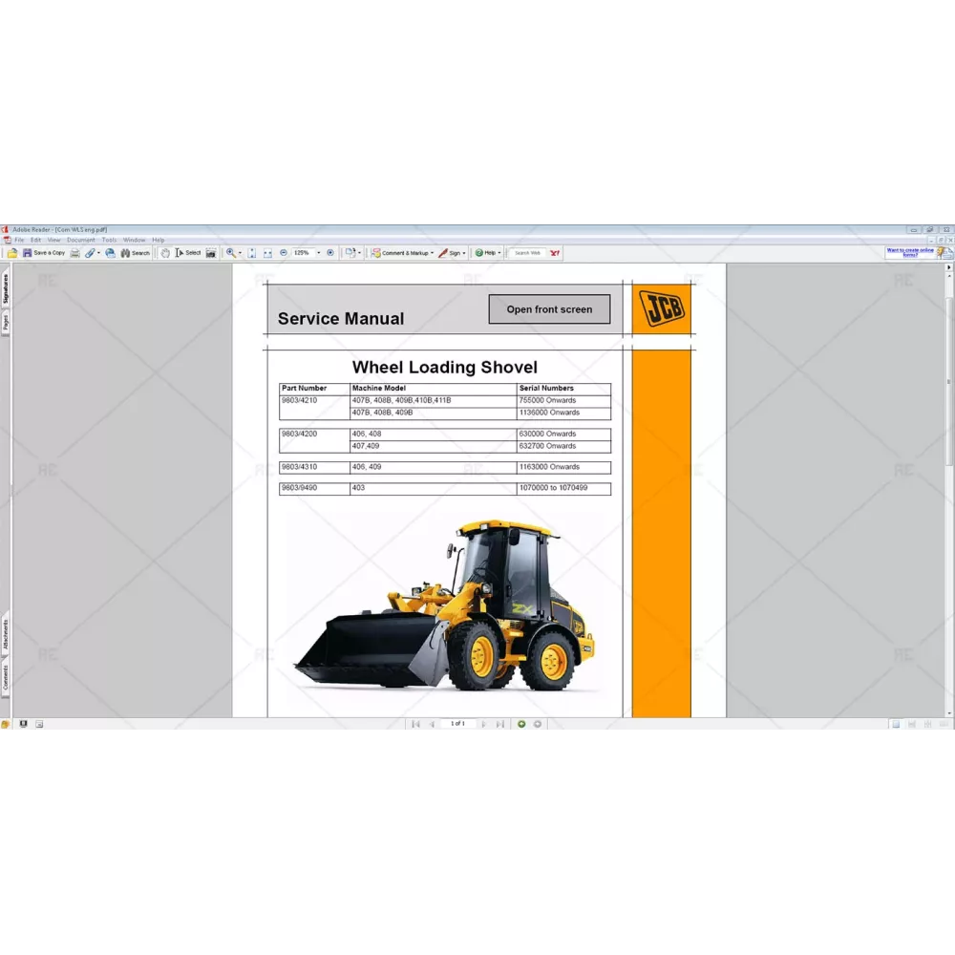Click the Print icon in toolbar
The width and height of the screenshot is (955, 955).
coord(74,253)
